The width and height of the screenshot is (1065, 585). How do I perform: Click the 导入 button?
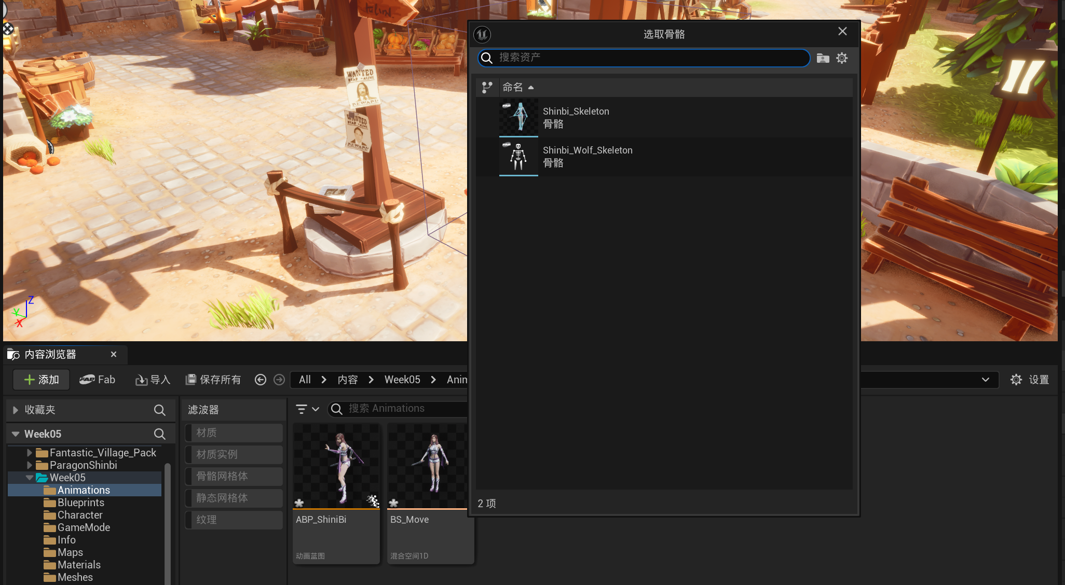[x=153, y=380]
